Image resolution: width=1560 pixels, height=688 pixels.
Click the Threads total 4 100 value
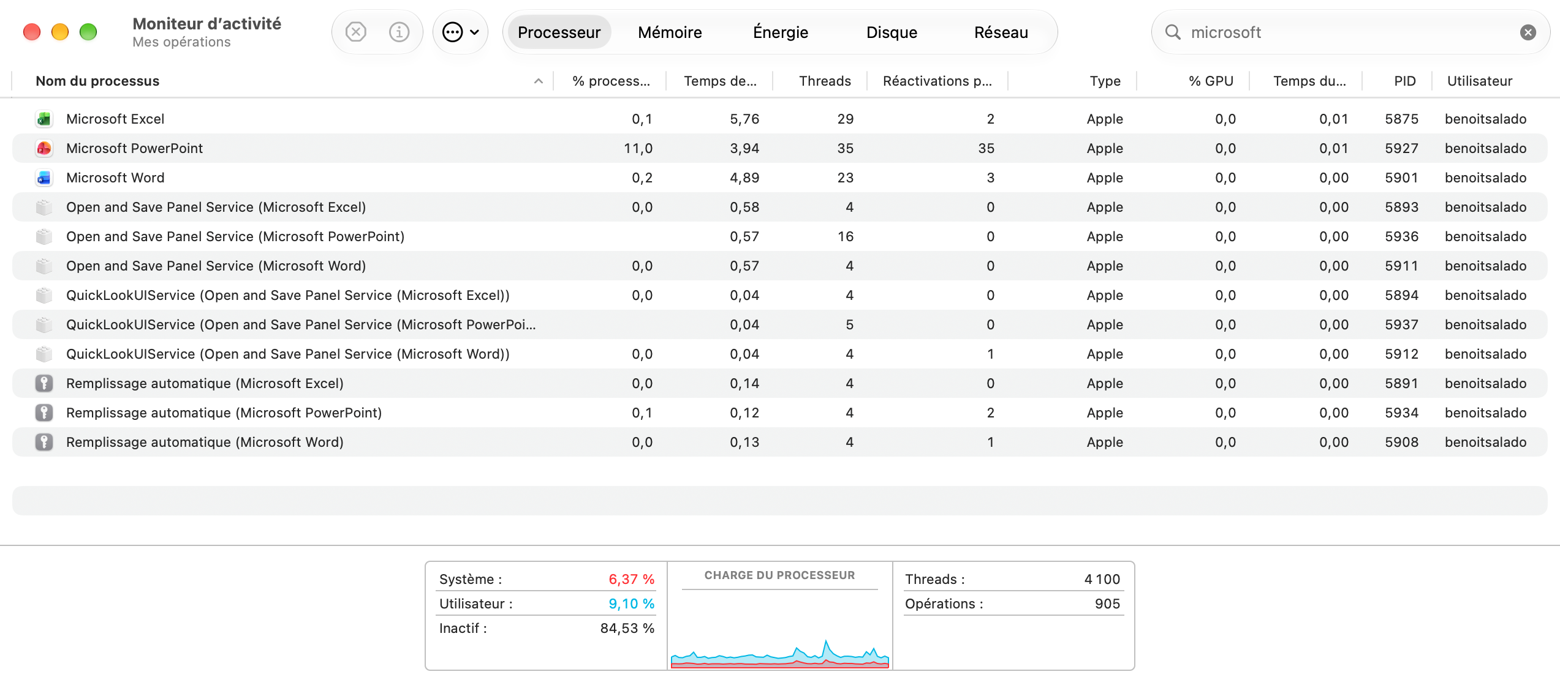click(1102, 579)
